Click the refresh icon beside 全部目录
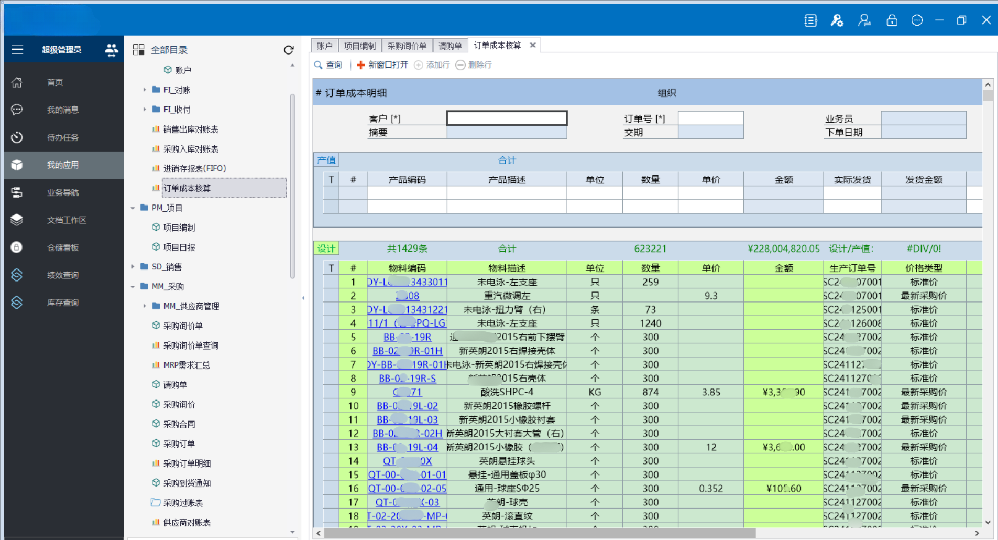The width and height of the screenshot is (998, 540). click(x=289, y=50)
